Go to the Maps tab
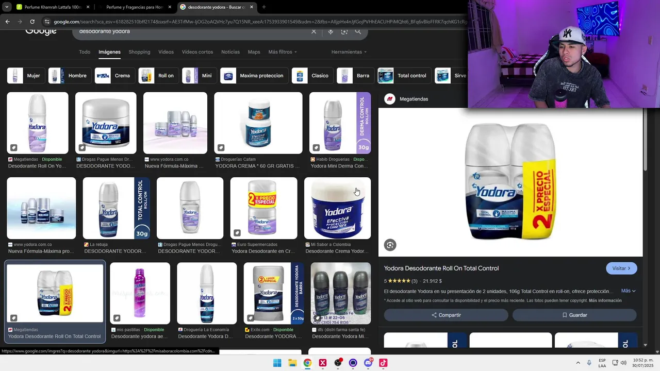This screenshot has width=660, height=371. [254, 52]
